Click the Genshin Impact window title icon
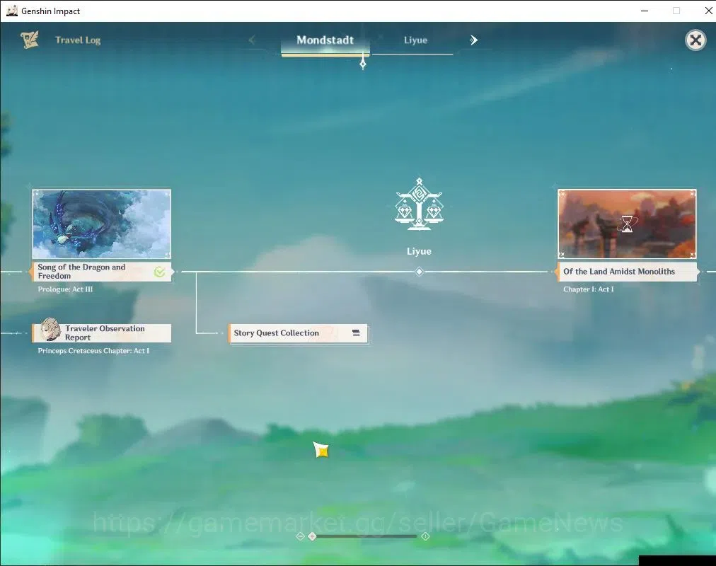This screenshot has height=566, width=716. [x=12, y=11]
